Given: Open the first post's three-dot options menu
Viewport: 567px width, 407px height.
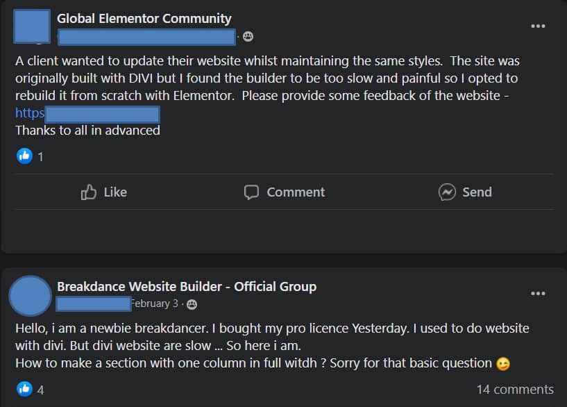Looking at the screenshot, I should pos(538,26).
